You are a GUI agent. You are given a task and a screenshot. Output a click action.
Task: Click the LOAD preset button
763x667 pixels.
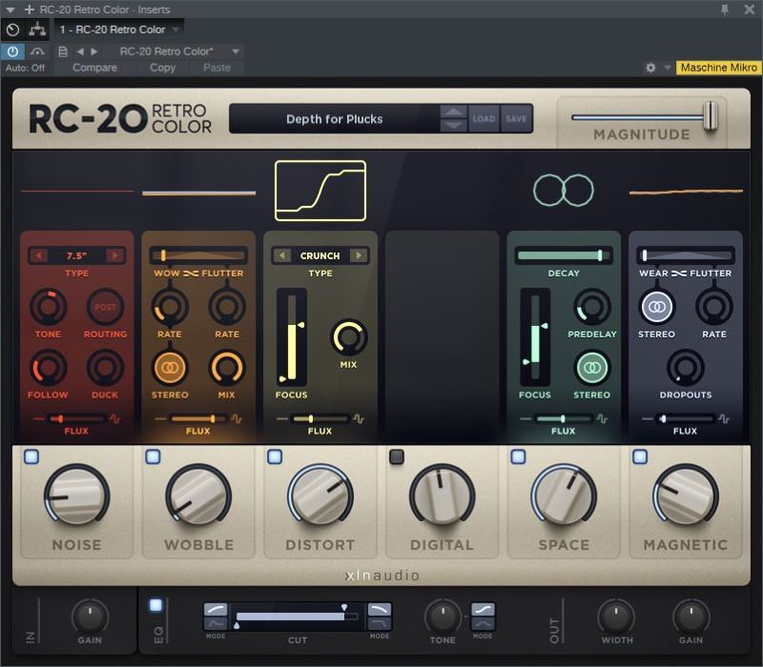pyautogui.click(x=484, y=118)
